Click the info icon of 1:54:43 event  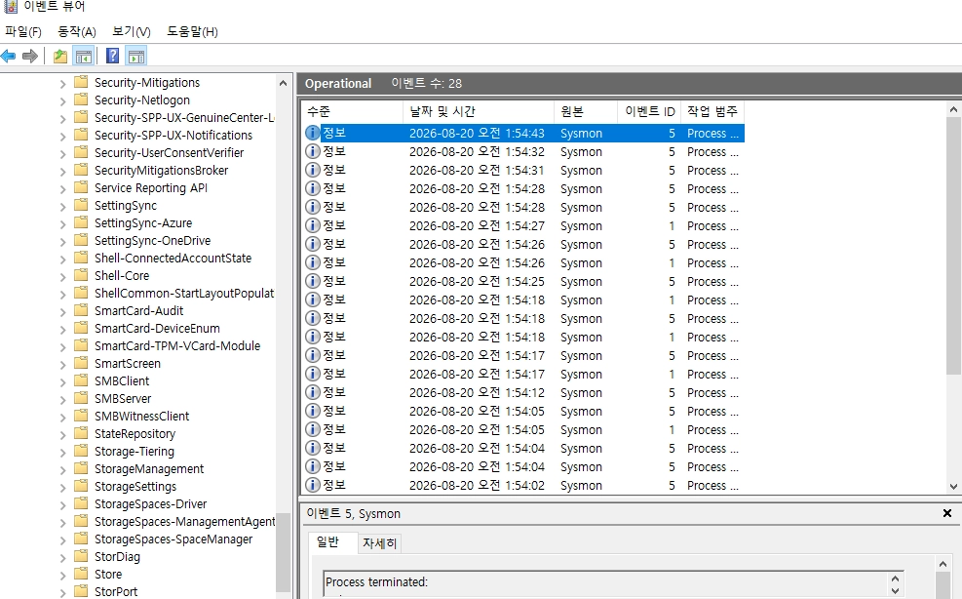click(312, 133)
